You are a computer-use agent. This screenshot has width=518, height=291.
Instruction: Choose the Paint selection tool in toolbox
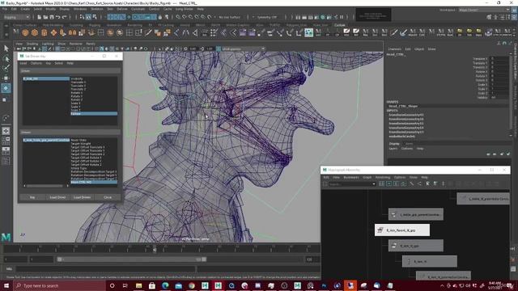[x=6, y=68]
